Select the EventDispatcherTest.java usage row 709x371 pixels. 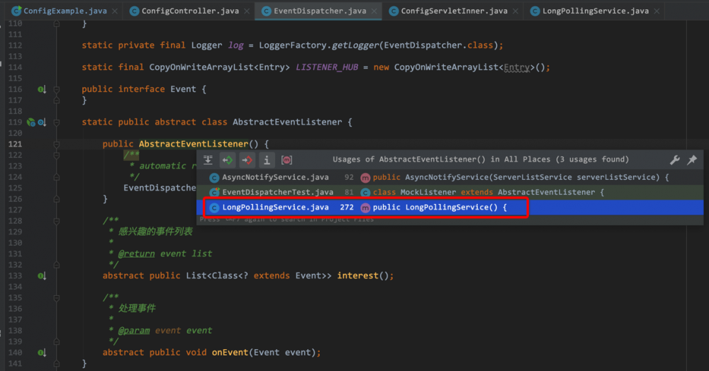point(450,193)
